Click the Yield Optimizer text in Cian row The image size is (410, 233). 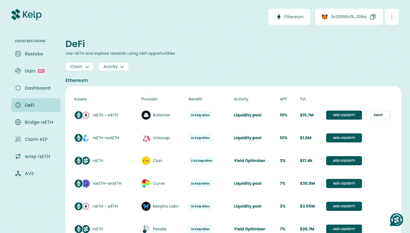pos(249,161)
